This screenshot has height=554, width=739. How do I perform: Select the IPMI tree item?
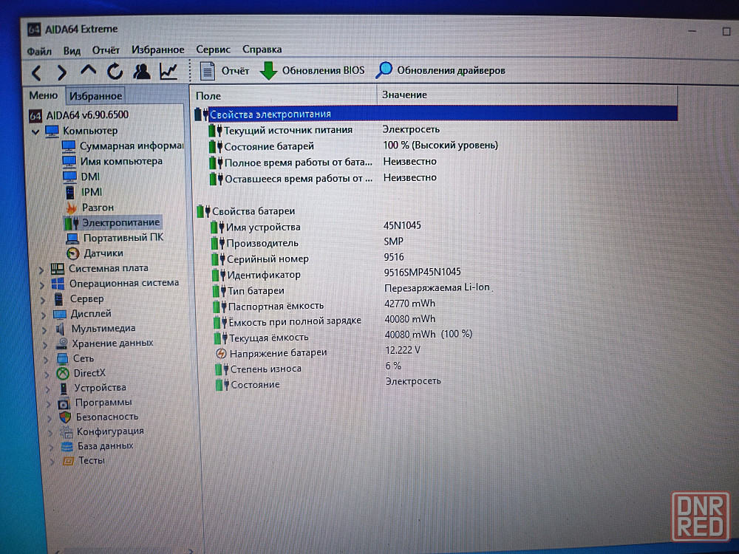click(84, 192)
